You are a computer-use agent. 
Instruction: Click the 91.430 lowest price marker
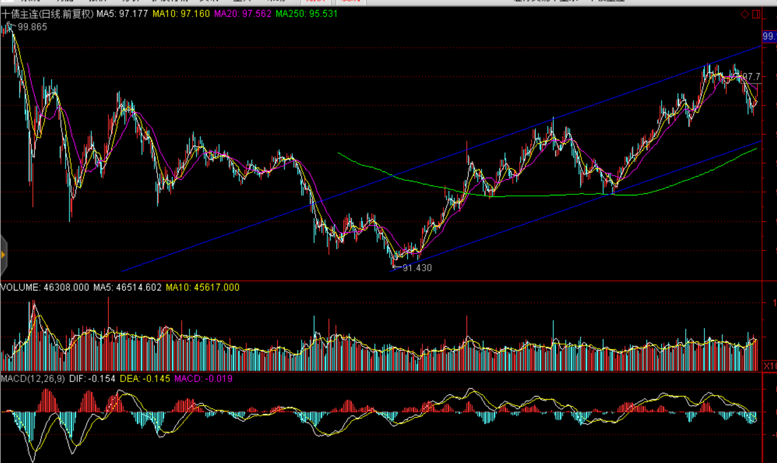tap(417, 268)
